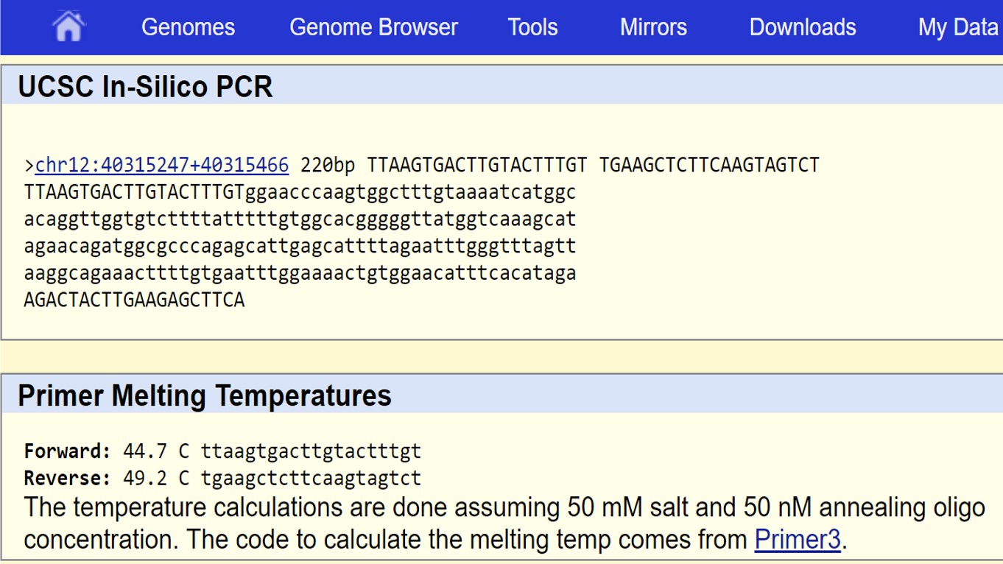Click uppercase reverse primer TGAAGCTCTTCAAGTAGTCT in header line
The image size is (1003, 564).
pos(709,165)
